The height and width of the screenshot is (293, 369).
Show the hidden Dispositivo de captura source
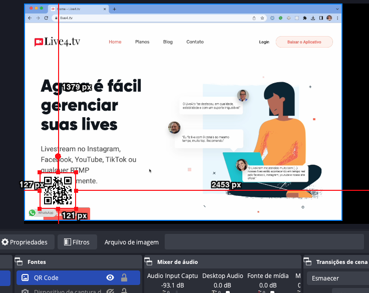click(x=110, y=291)
